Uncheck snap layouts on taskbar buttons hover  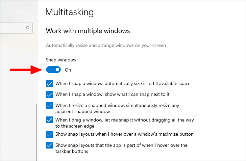click(x=49, y=145)
